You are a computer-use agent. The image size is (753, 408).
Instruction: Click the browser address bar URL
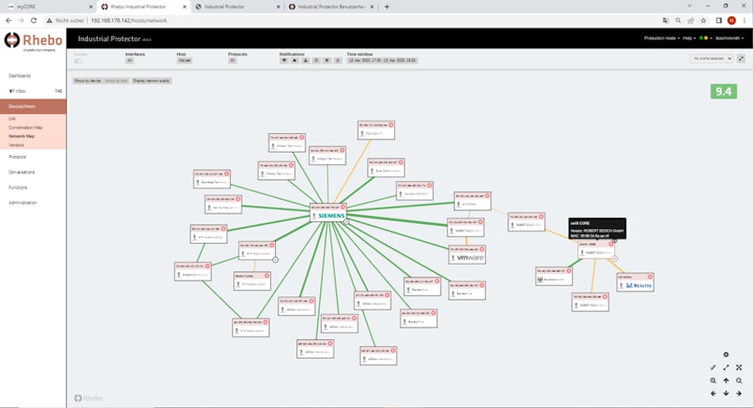[x=128, y=21]
